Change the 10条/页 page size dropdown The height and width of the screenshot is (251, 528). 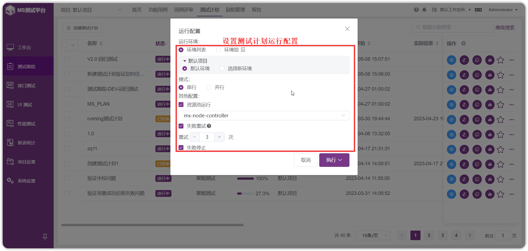tap(373, 235)
